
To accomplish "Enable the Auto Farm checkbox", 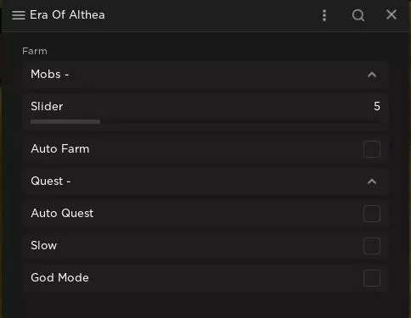I will pyautogui.click(x=372, y=149).
